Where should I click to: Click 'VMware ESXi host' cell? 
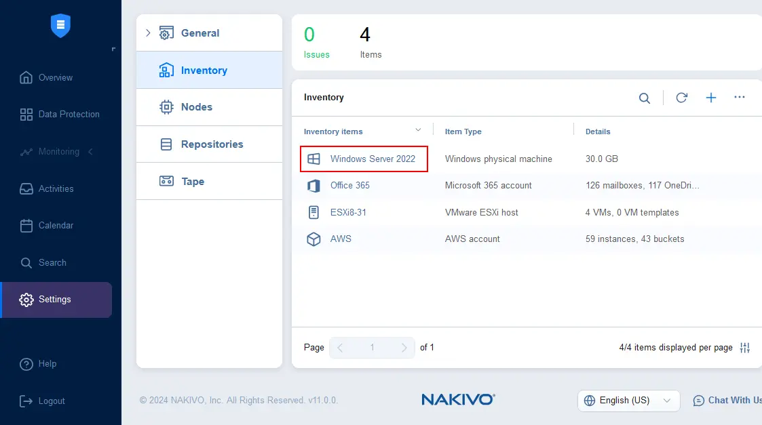pyautogui.click(x=482, y=212)
